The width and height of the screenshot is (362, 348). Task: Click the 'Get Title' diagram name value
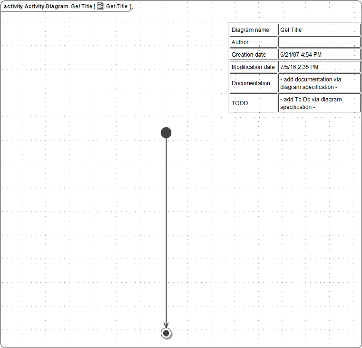(x=291, y=30)
